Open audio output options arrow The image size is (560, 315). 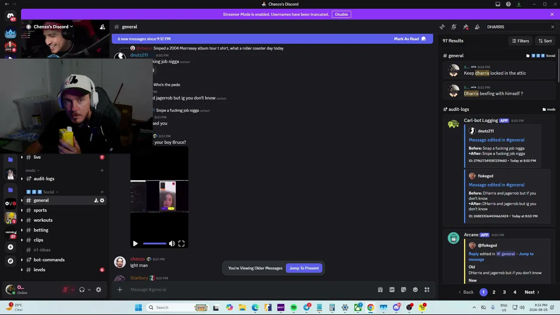[89, 290]
